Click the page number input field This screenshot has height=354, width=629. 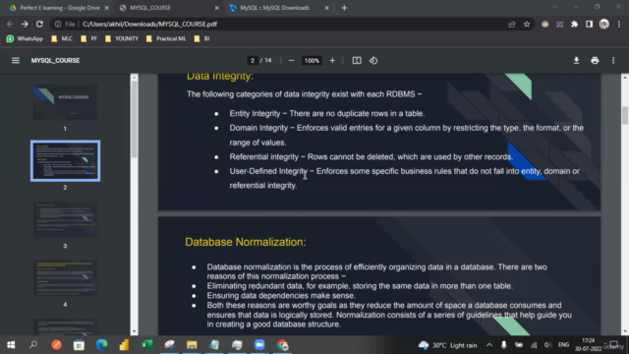coord(253,61)
